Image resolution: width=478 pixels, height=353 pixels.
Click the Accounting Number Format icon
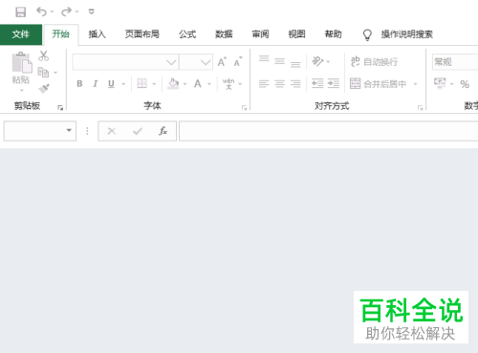pyautogui.click(x=440, y=83)
